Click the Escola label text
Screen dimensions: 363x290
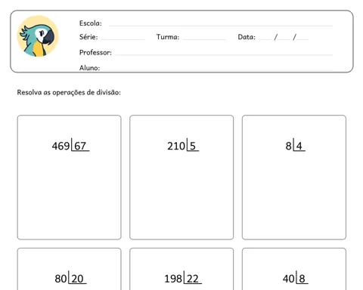91,23
